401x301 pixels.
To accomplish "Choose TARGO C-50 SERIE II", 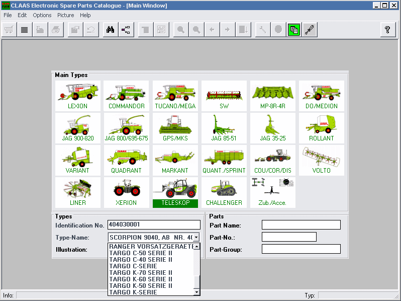I will point(151,253).
